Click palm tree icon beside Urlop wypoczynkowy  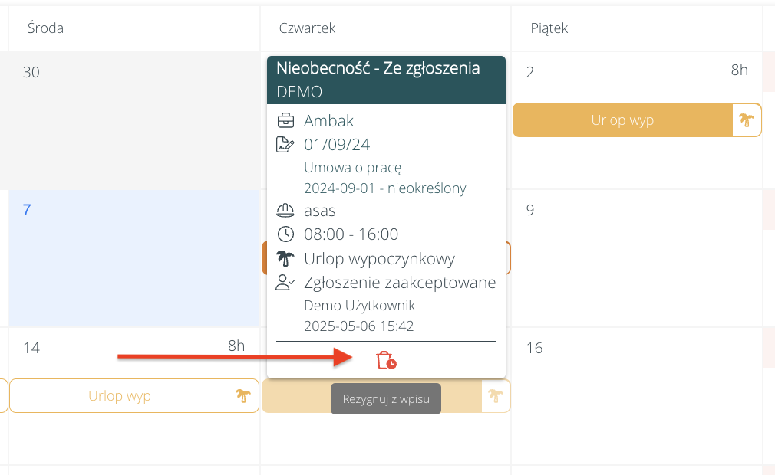(285, 259)
